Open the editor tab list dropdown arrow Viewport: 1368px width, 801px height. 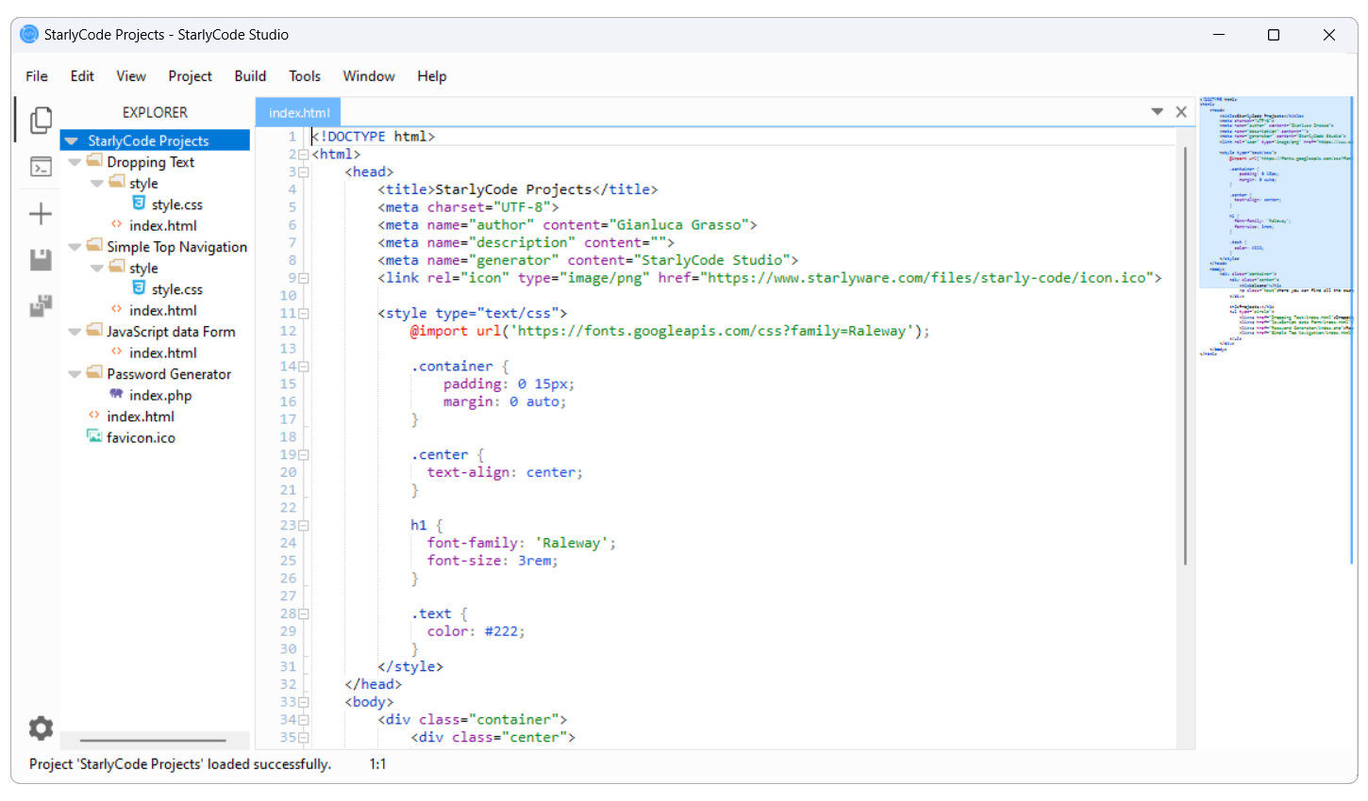coord(1157,111)
